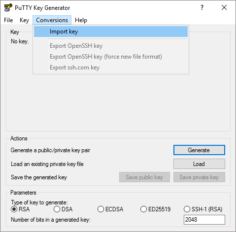Image resolution: width=236 pixels, height=232 pixels.
Task: Click the PuTTY Key Generator title icon
Action: point(8,7)
